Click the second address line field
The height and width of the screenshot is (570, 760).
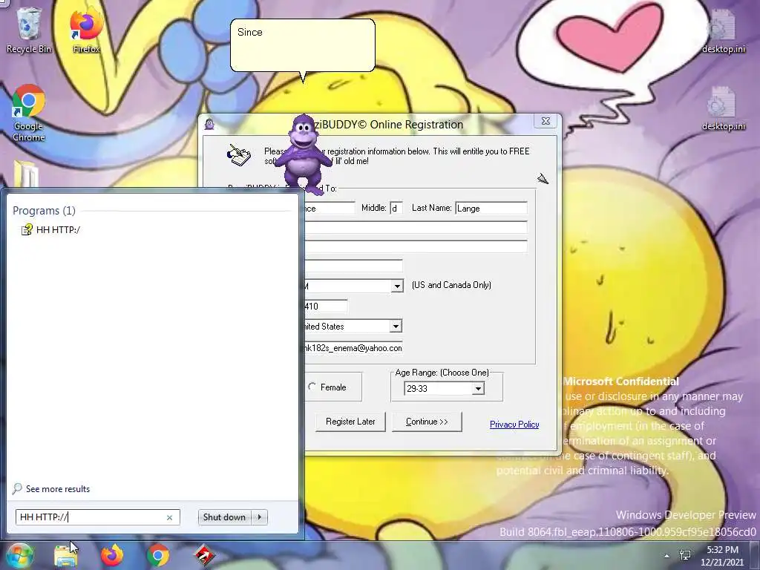pos(416,246)
